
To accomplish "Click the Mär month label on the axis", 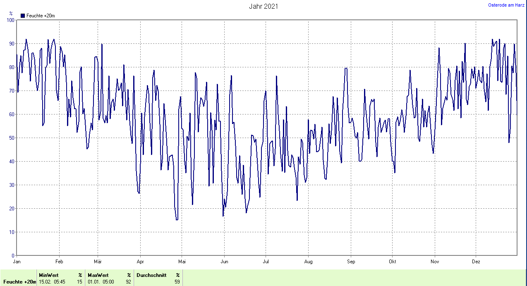I will [98, 261].
